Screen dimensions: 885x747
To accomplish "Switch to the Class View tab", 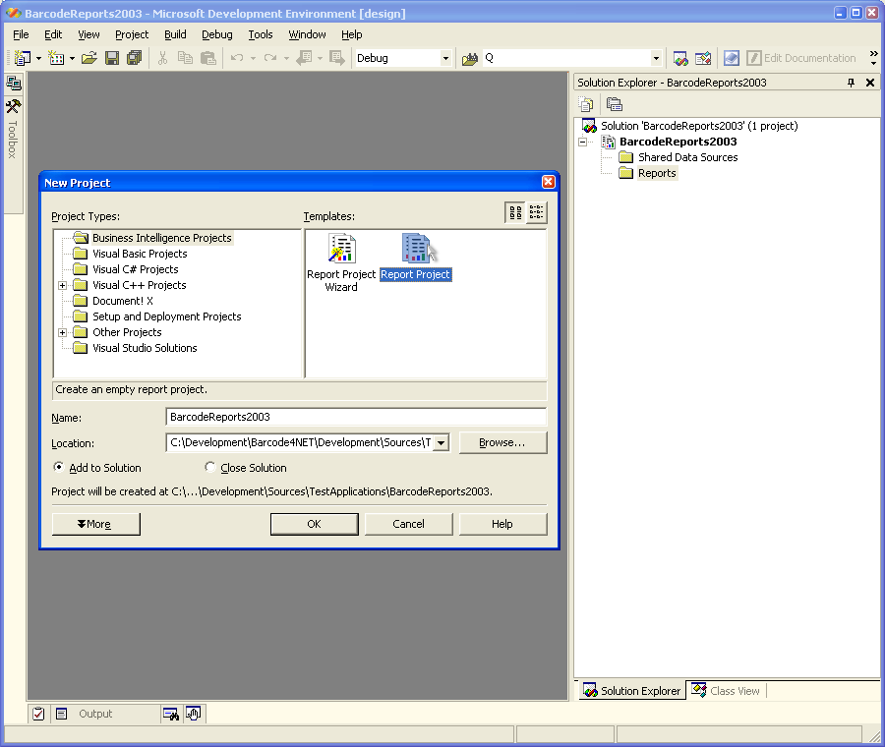I will 725,691.
